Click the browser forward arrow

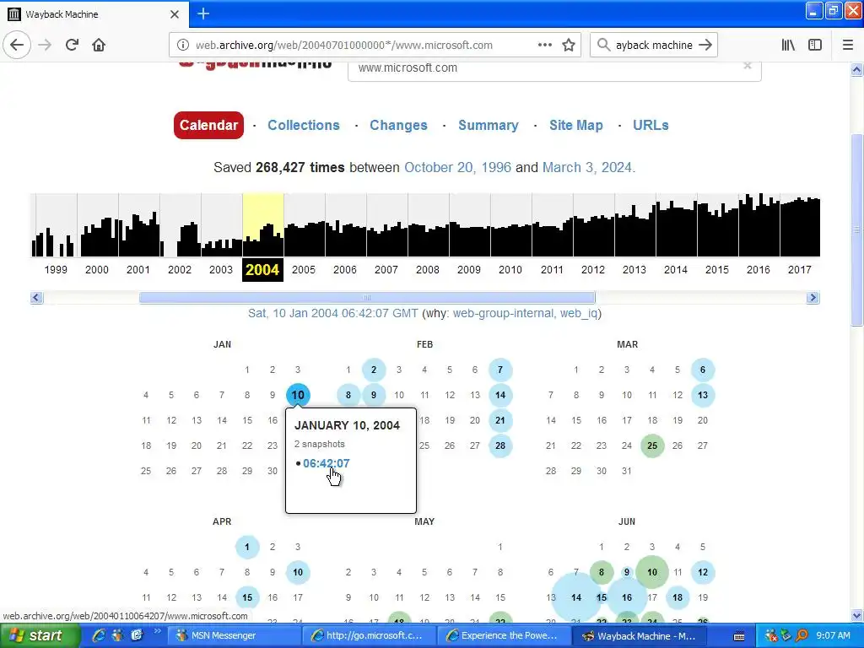click(x=46, y=45)
